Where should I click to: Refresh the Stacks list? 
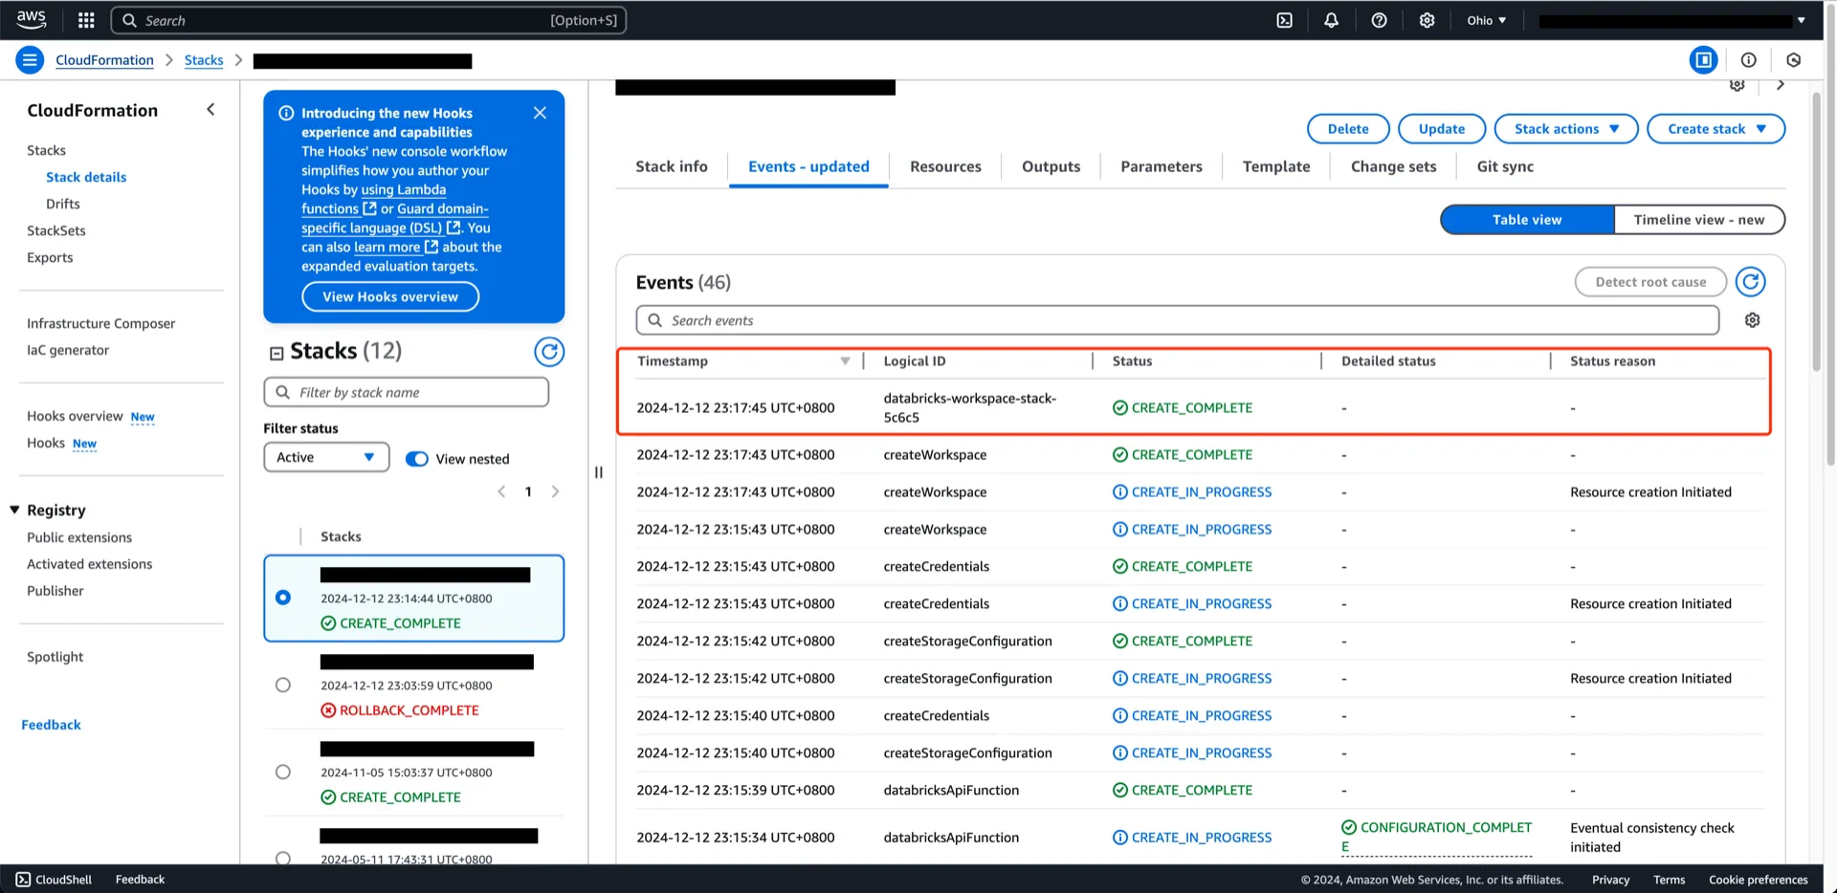click(549, 352)
